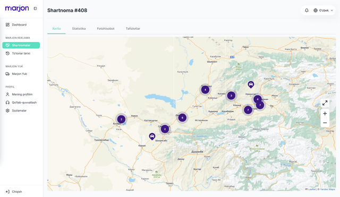Open cluster 6 on the map
Image resolution: width=340 pixels, height=197 pixels.
pyautogui.click(x=182, y=118)
